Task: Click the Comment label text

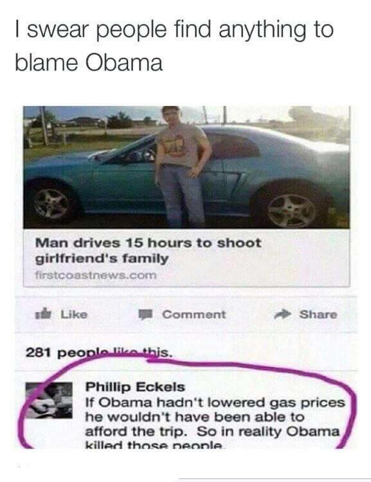Action: 194,314
